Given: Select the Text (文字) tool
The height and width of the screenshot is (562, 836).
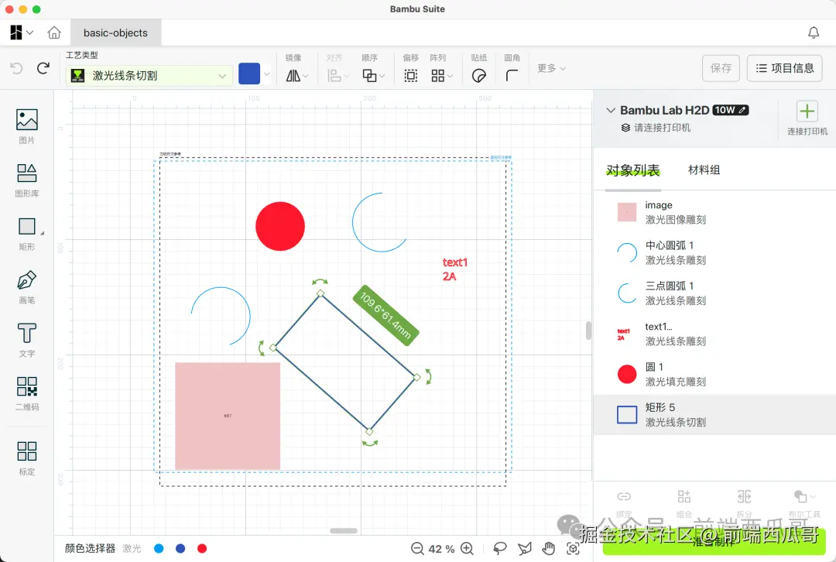Looking at the screenshot, I should (26, 340).
